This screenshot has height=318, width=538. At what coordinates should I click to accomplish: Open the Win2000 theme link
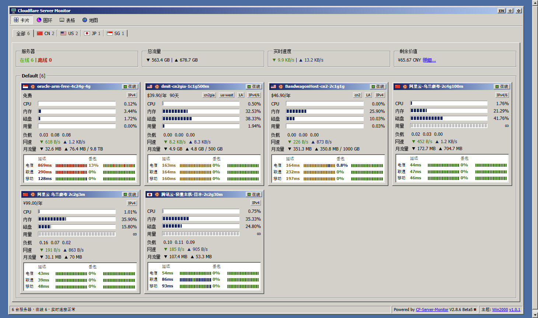point(500,310)
